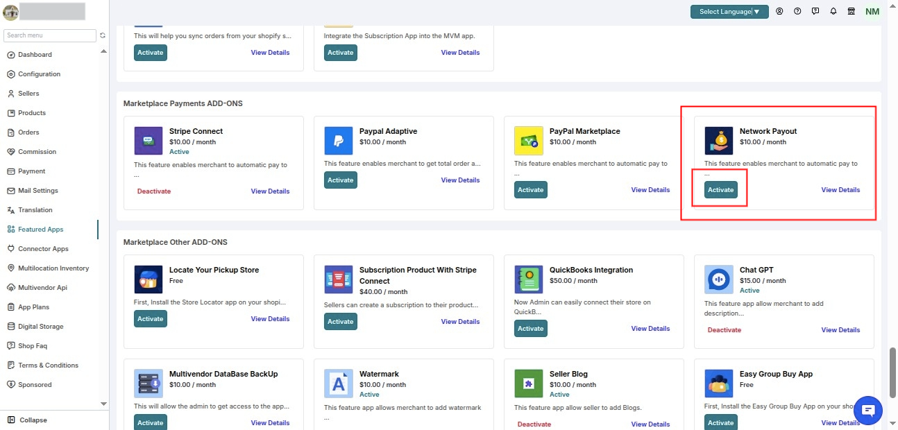The image size is (898, 430).
Task: Activate PayPal Marketplace add-on
Action: (x=530, y=190)
